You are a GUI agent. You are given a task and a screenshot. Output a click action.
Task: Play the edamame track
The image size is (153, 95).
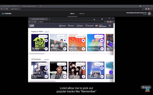click(65, 49)
